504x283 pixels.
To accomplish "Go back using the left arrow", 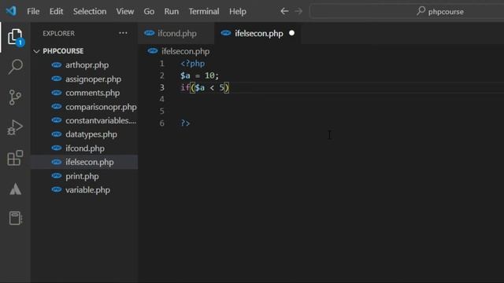I will tap(284, 11).
